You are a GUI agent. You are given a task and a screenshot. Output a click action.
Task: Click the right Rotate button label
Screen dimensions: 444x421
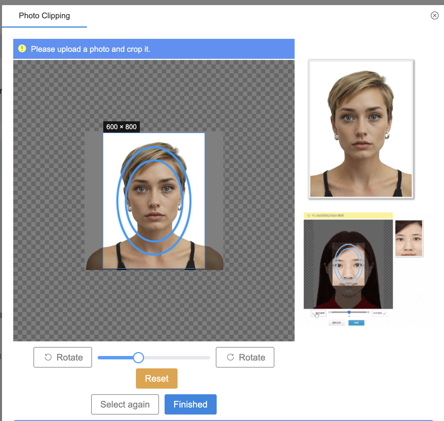pos(252,357)
